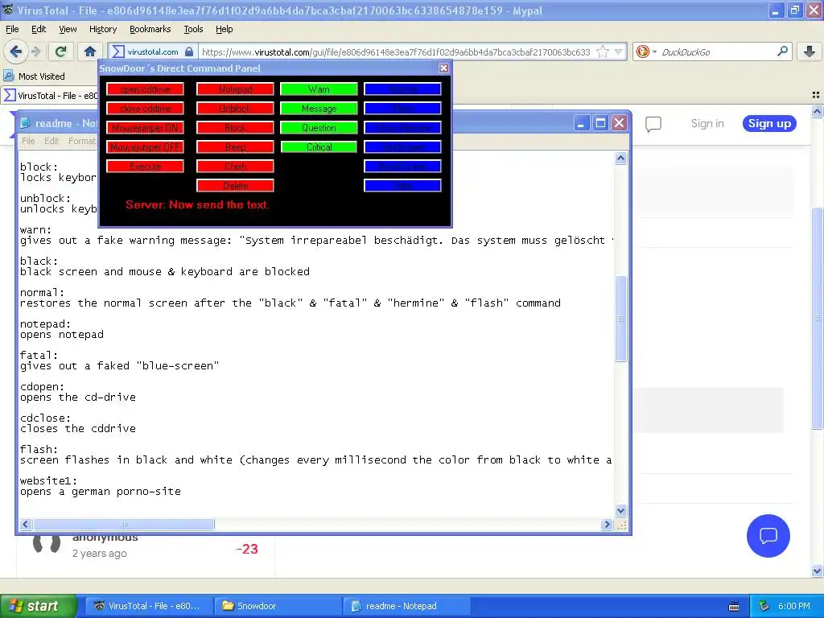Click Notepad's vertical scrollbar thumb
The height and width of the screenshot is (618, 824).
click(x=620, y=319)
